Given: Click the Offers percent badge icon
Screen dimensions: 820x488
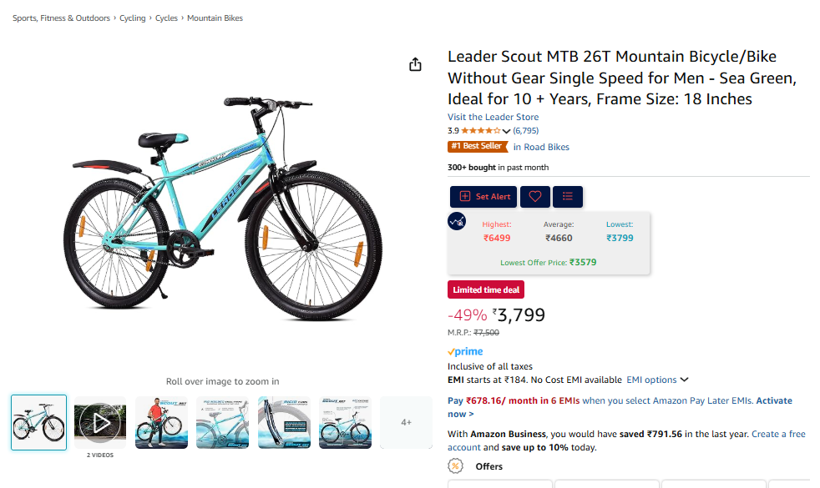Looking at the screenshot, I should 455,466.
